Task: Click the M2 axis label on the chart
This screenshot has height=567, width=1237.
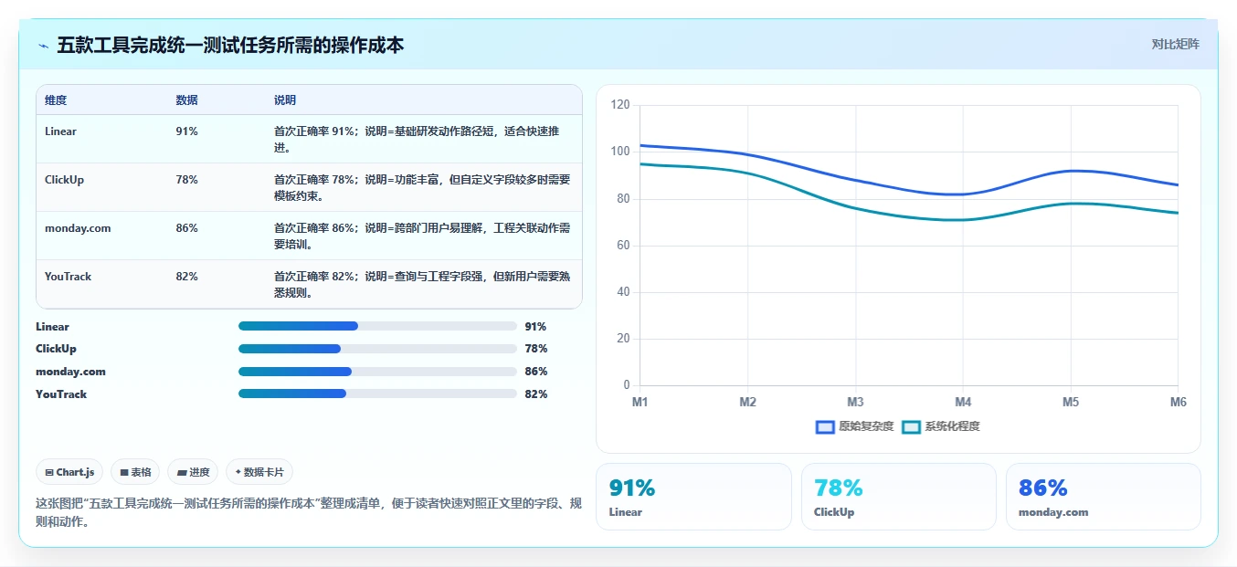Action: [747, 402]
